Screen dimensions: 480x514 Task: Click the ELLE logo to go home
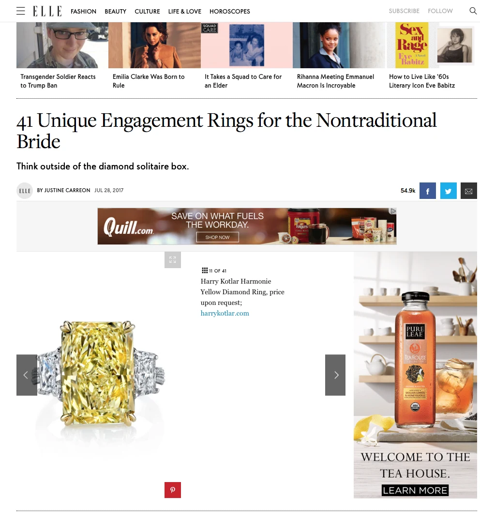coord(47,11)
